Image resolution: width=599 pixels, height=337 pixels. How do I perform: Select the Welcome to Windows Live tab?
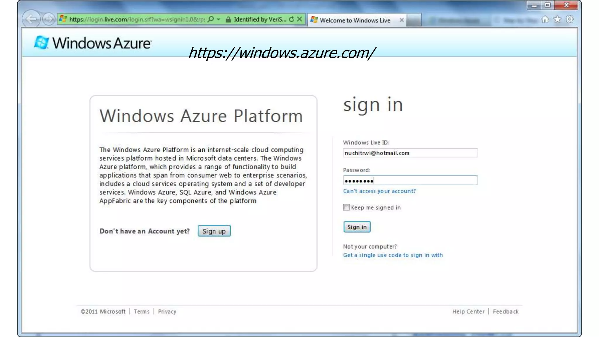(x=357, y=20)
